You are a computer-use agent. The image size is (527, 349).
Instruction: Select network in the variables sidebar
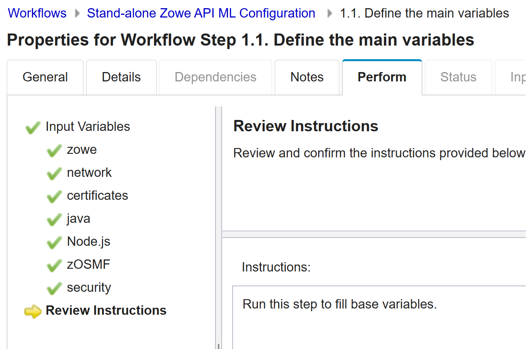89,172
